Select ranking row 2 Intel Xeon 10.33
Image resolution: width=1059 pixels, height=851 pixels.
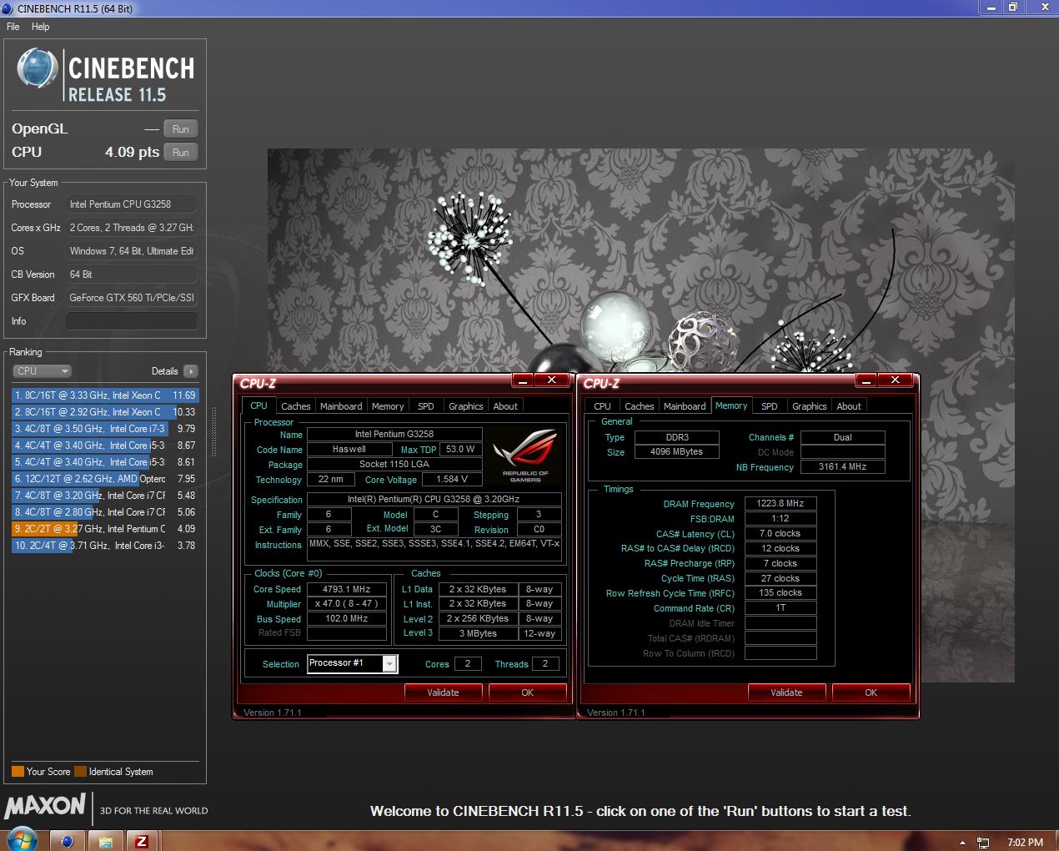tap(105, 412)
